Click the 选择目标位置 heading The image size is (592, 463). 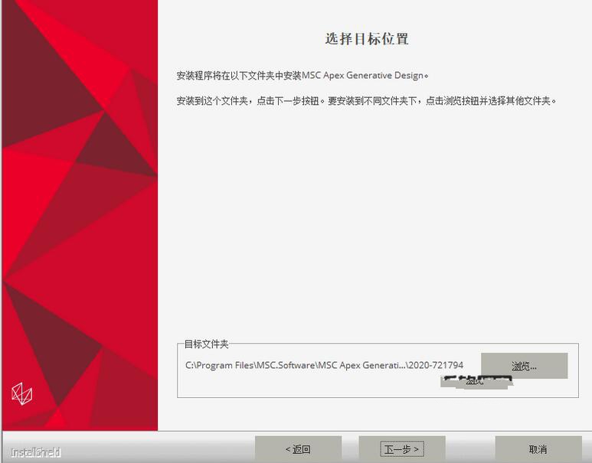pos(367,38)
